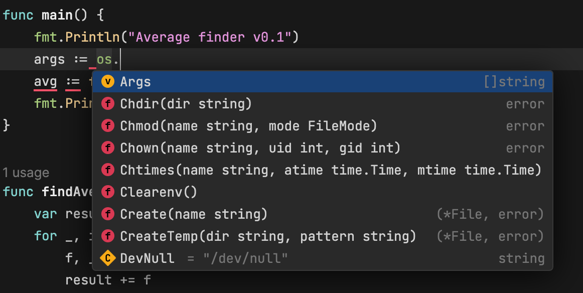Click the 1 usage link above findAverage

[25, 173]
